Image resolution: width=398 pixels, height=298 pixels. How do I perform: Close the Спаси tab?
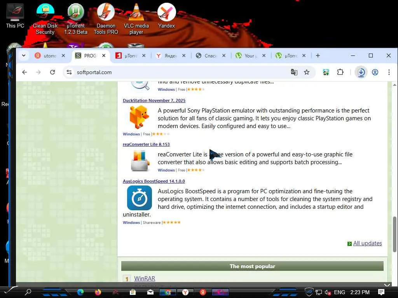coord(224,55)
